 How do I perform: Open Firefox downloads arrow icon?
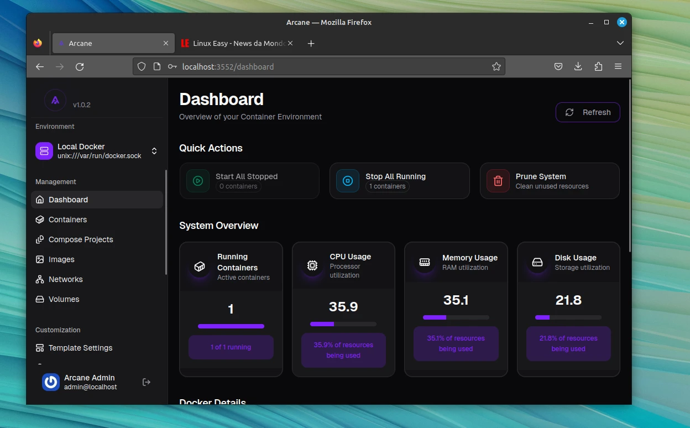point(578,67)
